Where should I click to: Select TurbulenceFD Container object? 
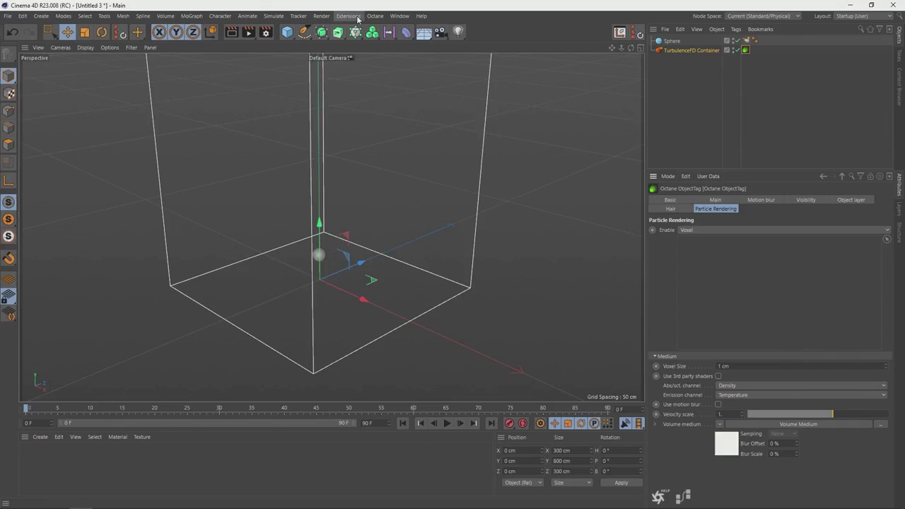[691, 50]
